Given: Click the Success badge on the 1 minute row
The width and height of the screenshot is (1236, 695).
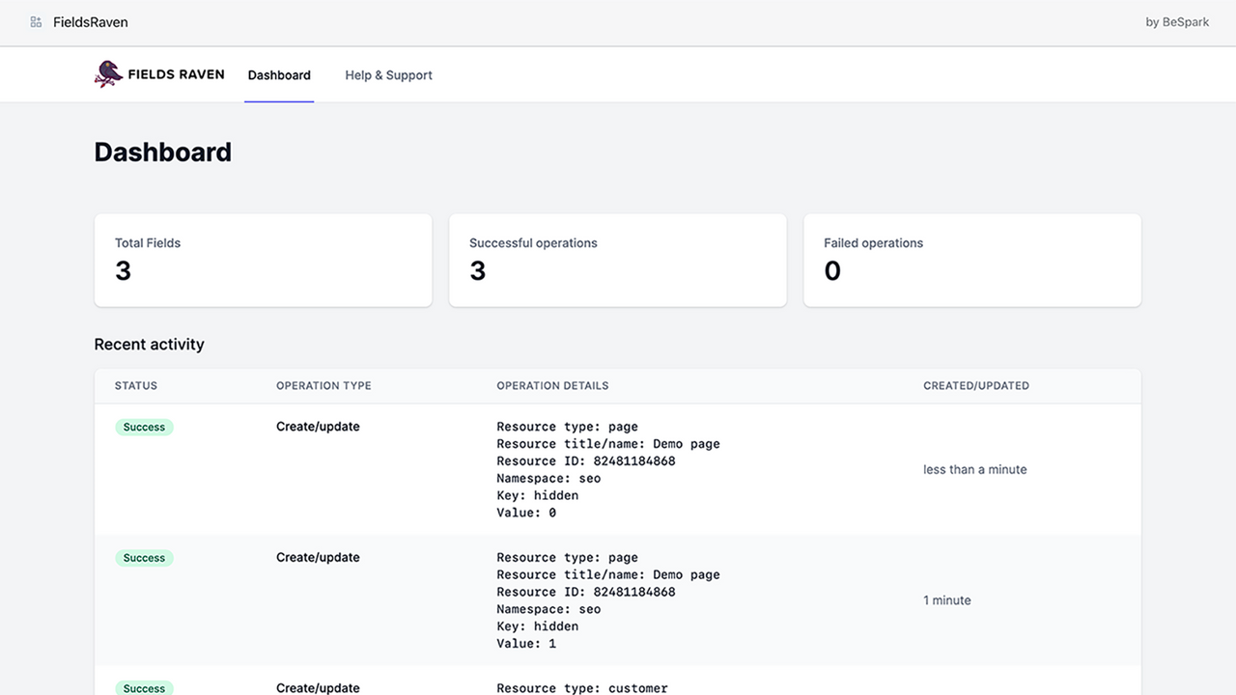Looking at the screenshot, I should (x=144, y=557).
